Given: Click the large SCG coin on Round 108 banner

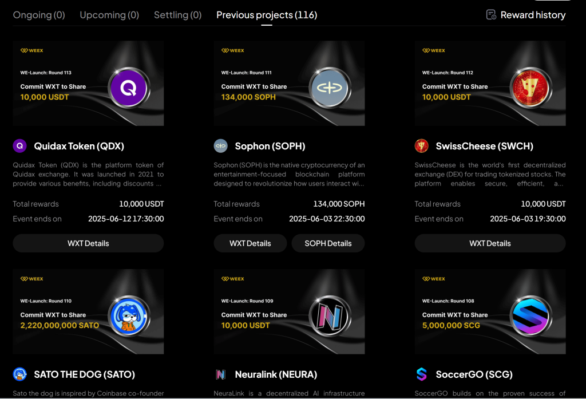Looking at the screenshot, I should pyautogui.click(x=530, y=316).
